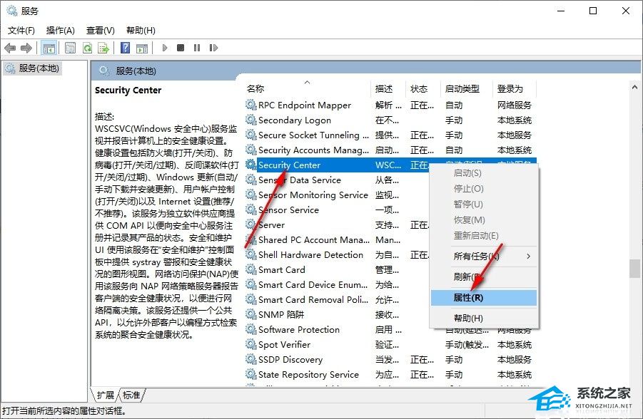
Task: Open the 文件(F) menu
Action: (21, 31)
